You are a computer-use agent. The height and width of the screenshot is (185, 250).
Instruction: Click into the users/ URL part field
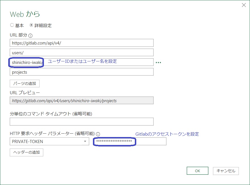tap(82, 53)
